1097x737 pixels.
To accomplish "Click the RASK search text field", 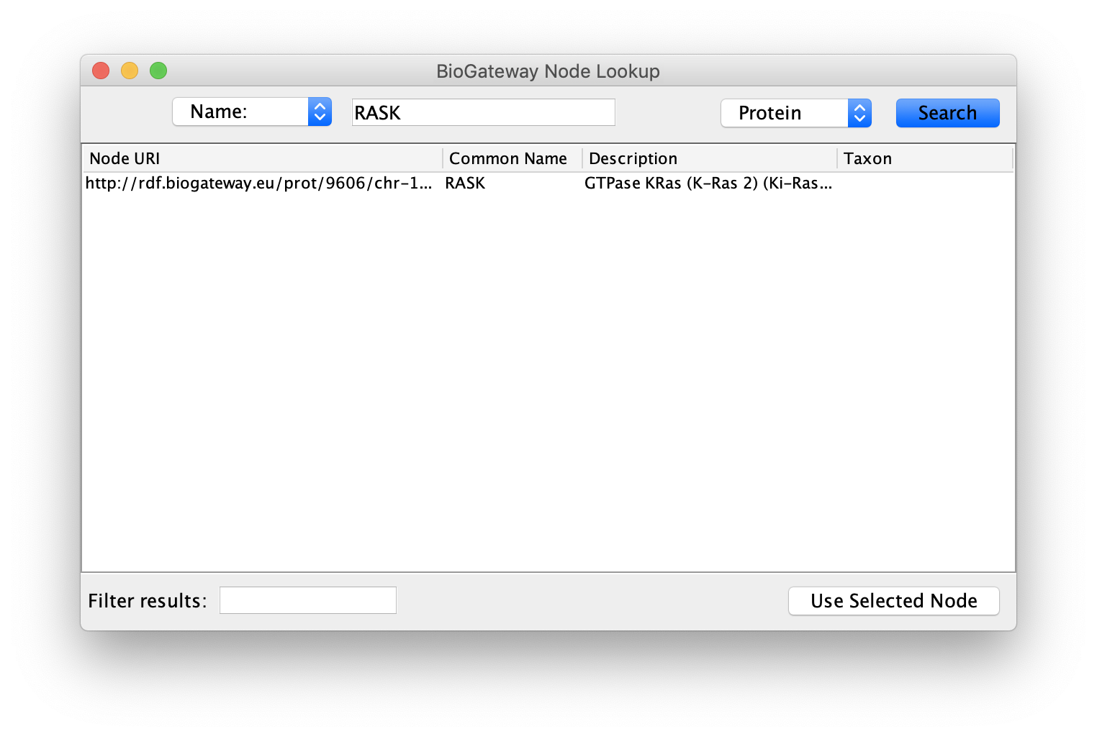I will 483,112.
